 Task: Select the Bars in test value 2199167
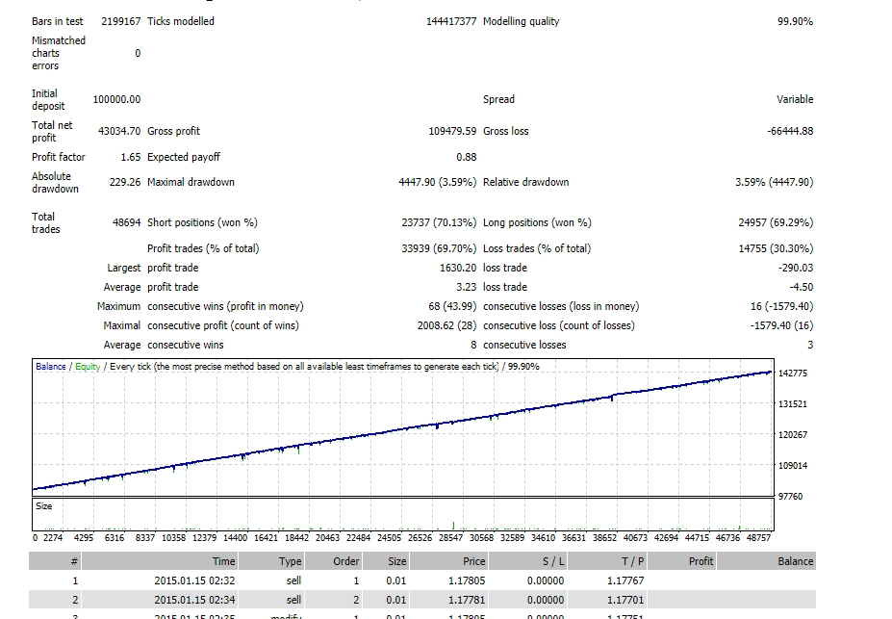point(120,21)
